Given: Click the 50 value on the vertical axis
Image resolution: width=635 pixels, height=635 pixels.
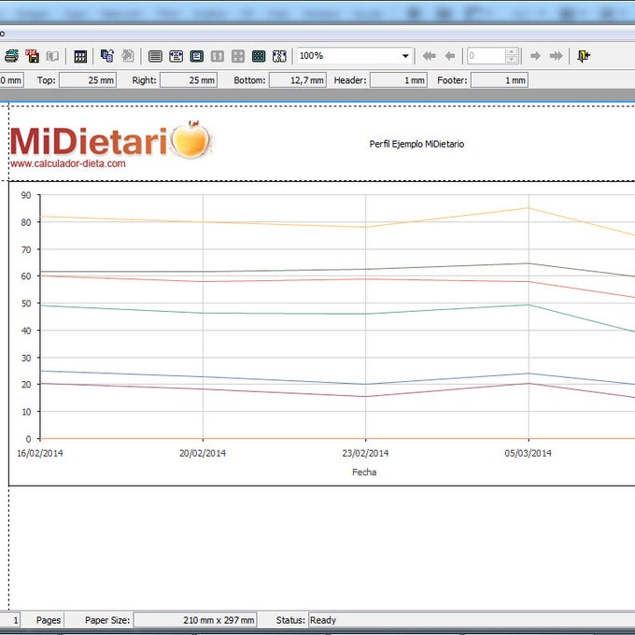Looking at the screenshot, I should 26,303.
